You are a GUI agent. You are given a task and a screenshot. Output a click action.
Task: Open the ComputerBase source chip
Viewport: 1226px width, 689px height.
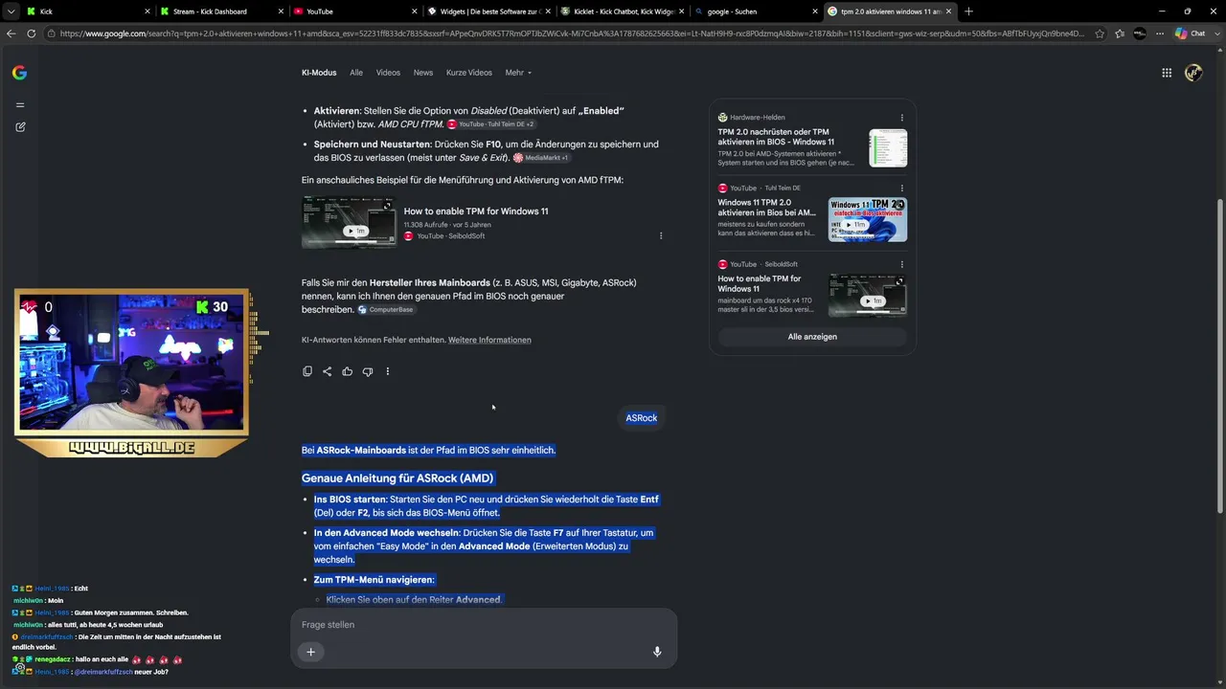(x=386, y=310)
